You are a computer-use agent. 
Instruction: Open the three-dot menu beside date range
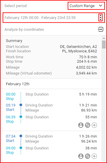(x=100, y=17)
